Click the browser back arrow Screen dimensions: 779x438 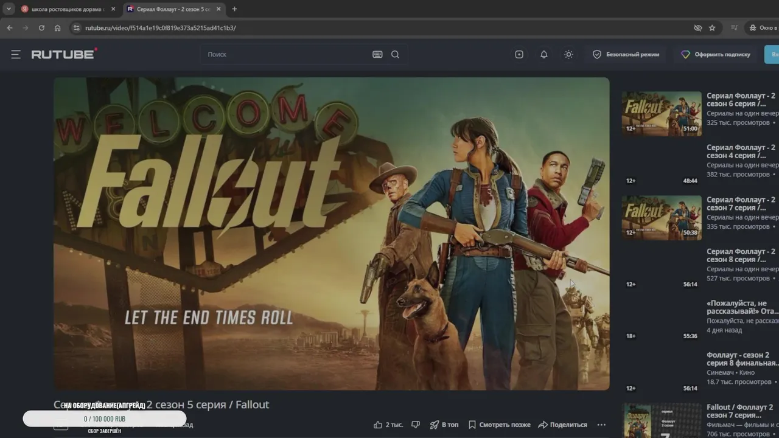[x=9, y=28]
